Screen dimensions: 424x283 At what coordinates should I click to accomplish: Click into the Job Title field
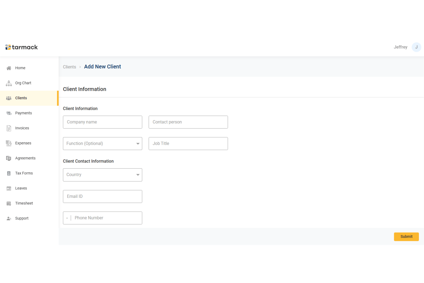click(x=188, y=144)
